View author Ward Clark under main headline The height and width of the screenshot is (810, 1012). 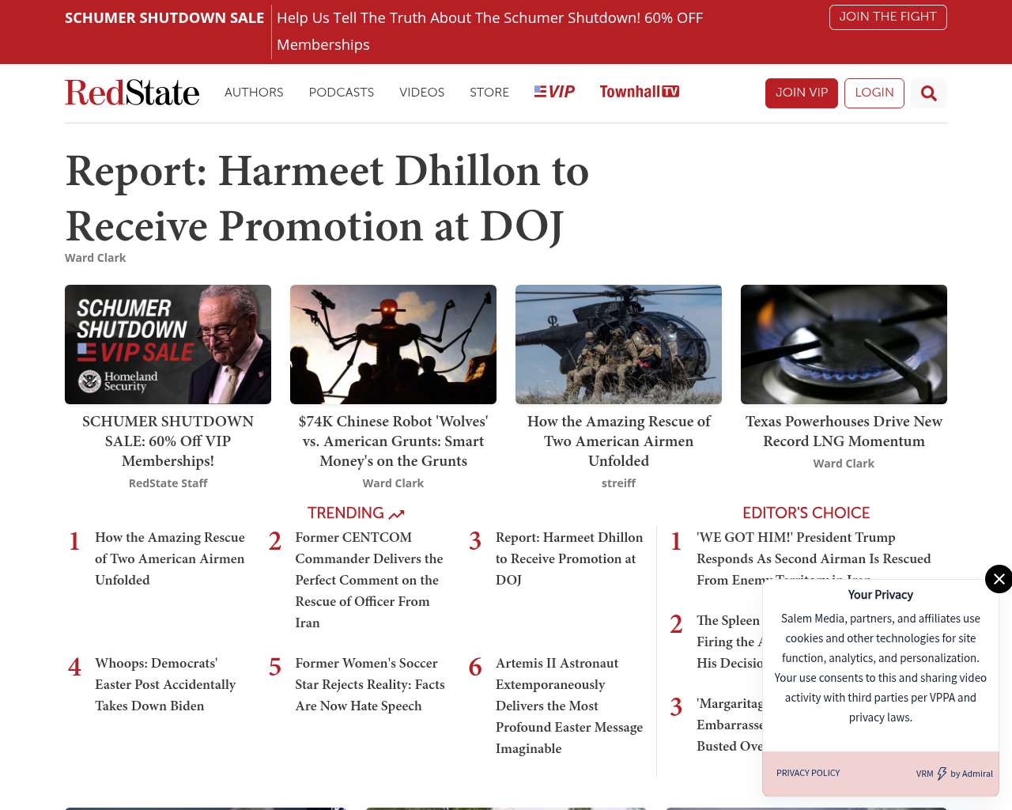click(96, 258)
